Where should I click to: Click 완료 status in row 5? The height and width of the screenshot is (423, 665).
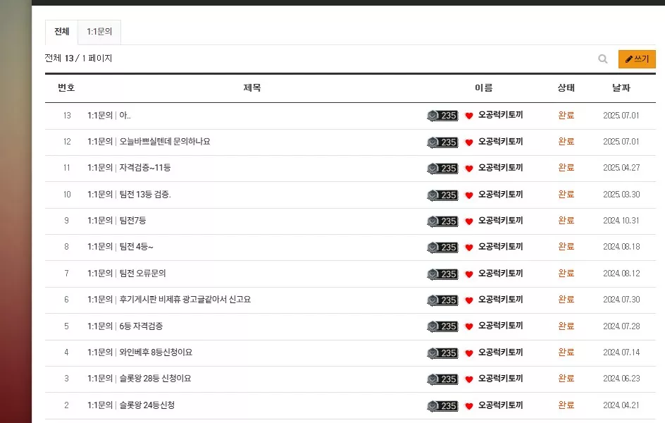[x=566, y=326]
